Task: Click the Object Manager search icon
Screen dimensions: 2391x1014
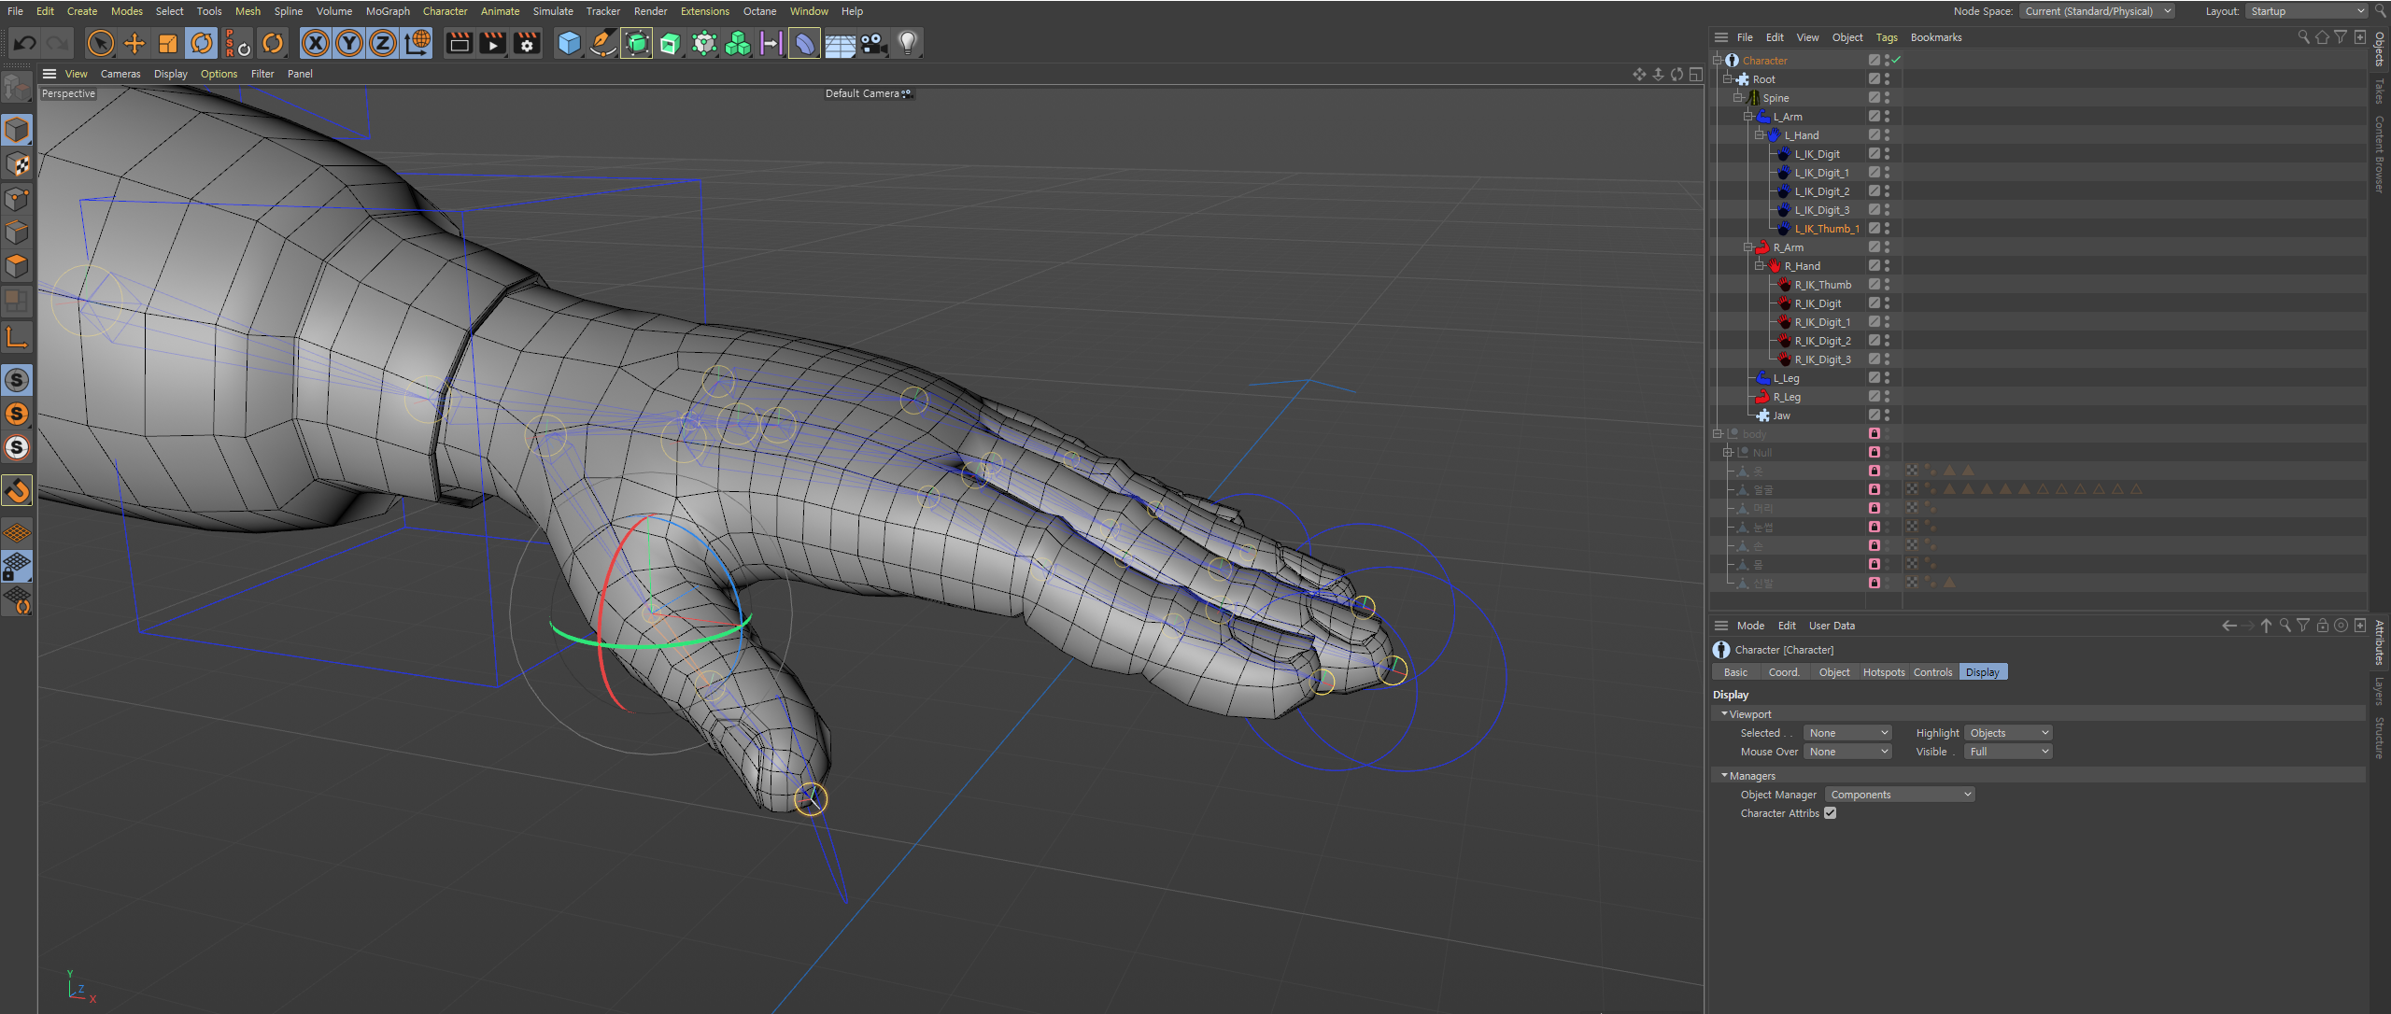Action: [x=2303, y=37]
